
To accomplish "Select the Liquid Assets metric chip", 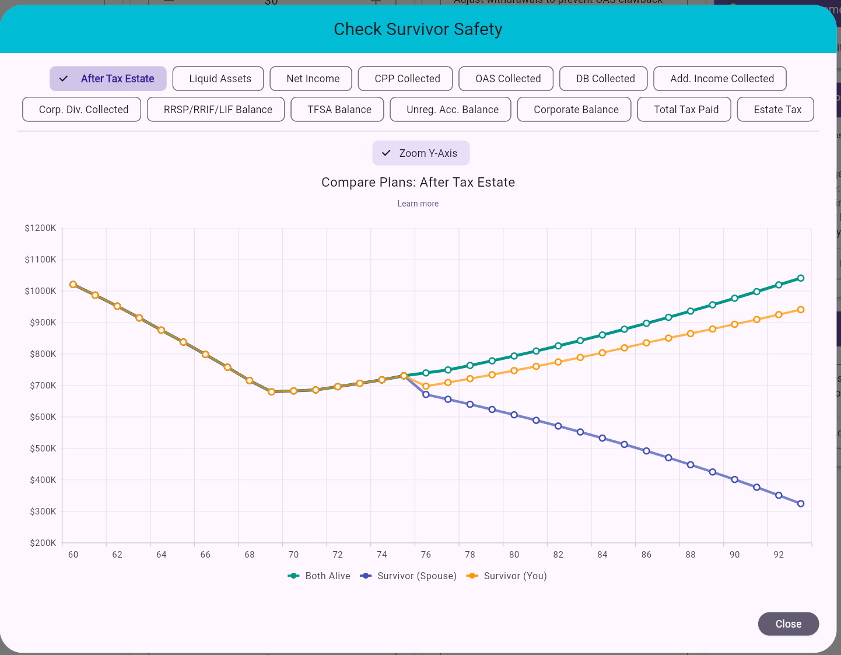I will point(218,78).
